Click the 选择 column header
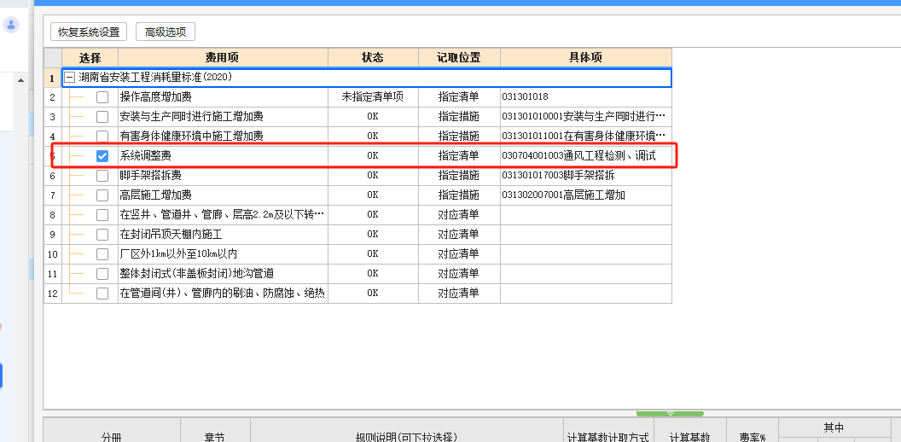This screenshot has height=442, width=901. pyautogui.click(x=90, y=58)
